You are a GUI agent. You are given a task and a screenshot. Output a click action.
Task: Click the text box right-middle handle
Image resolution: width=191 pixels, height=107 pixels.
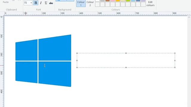(x=175, y=60)
